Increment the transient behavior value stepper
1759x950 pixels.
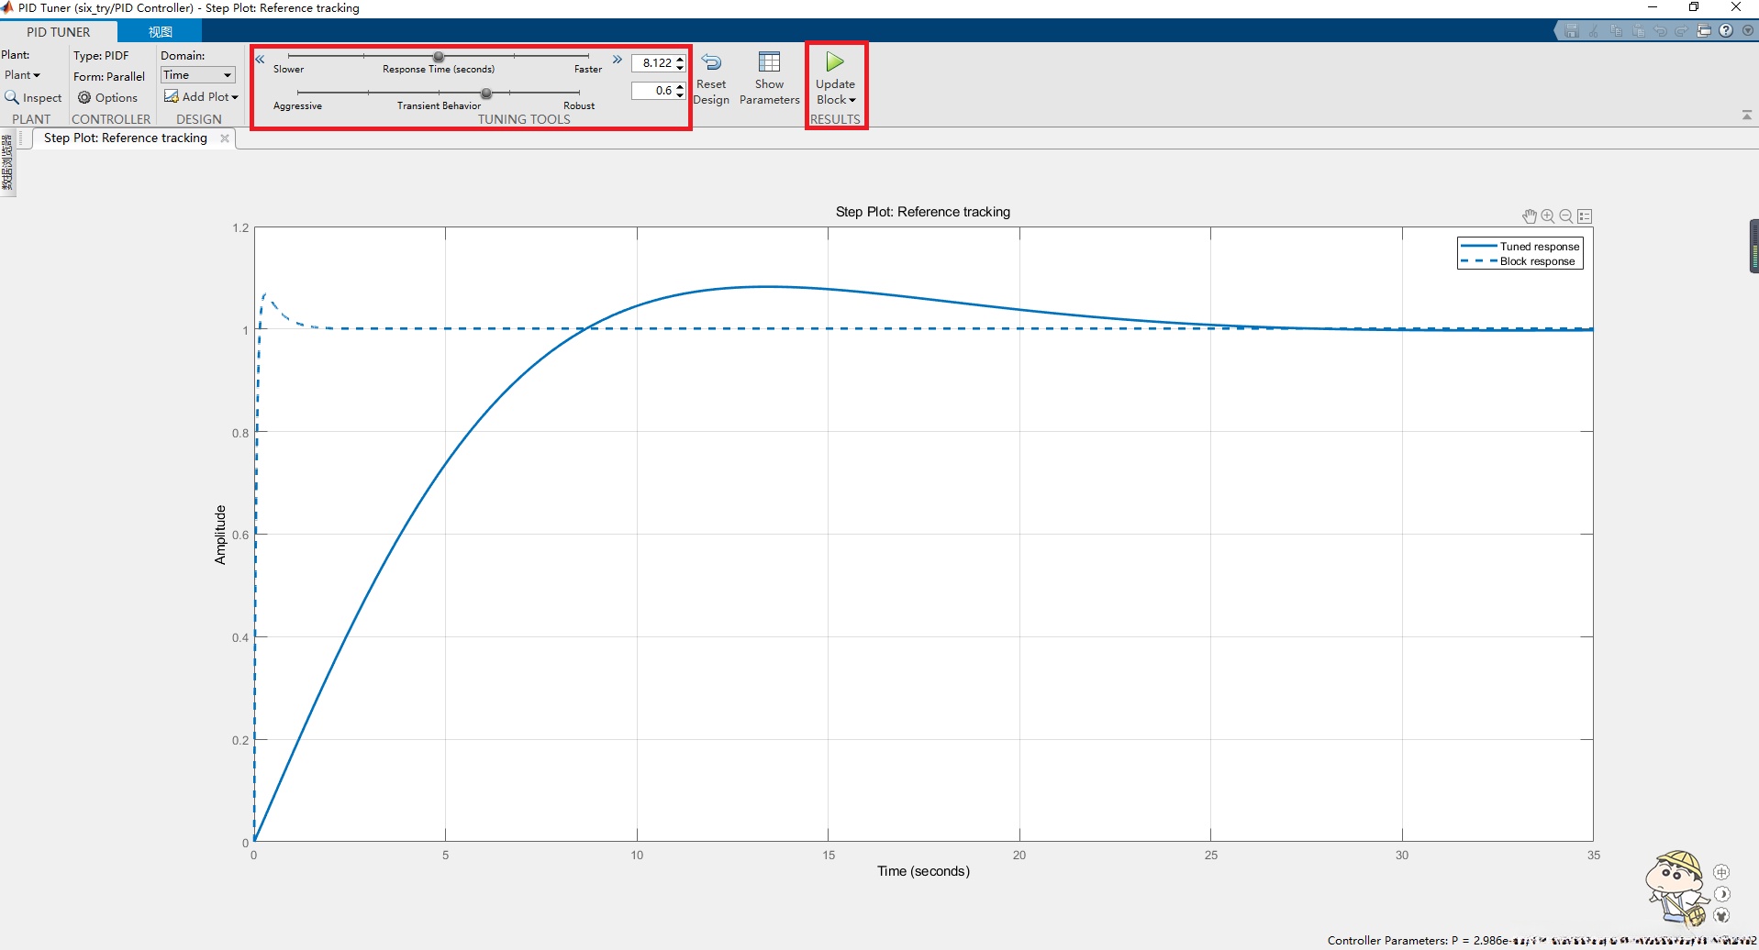pos(680,87)
